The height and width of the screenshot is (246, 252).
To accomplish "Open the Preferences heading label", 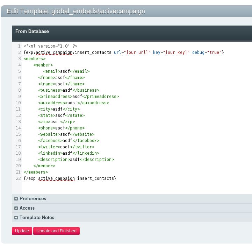I will coord(33,198).
